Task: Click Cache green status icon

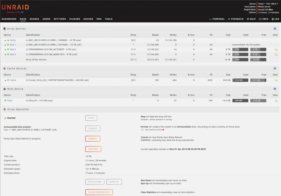Action: 8,80
